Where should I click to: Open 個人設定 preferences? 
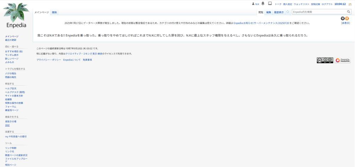pyautogui.click(x=288, y=4)
